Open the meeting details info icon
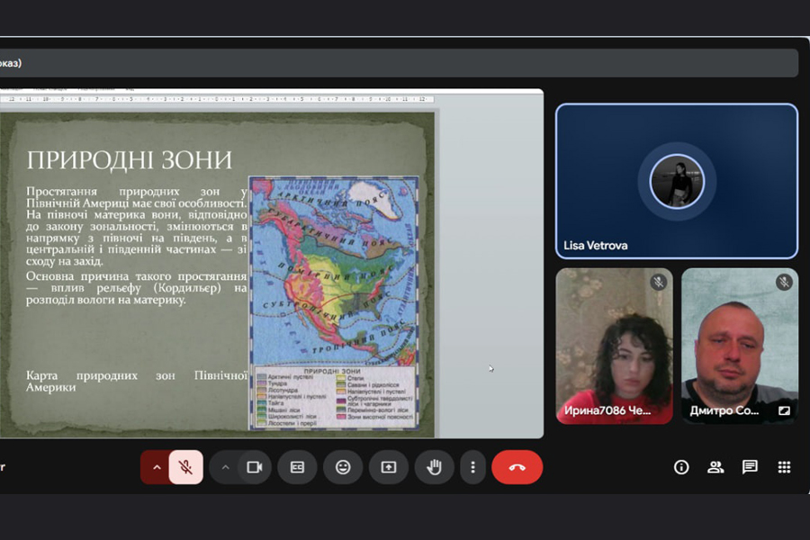 click(681, 467)
